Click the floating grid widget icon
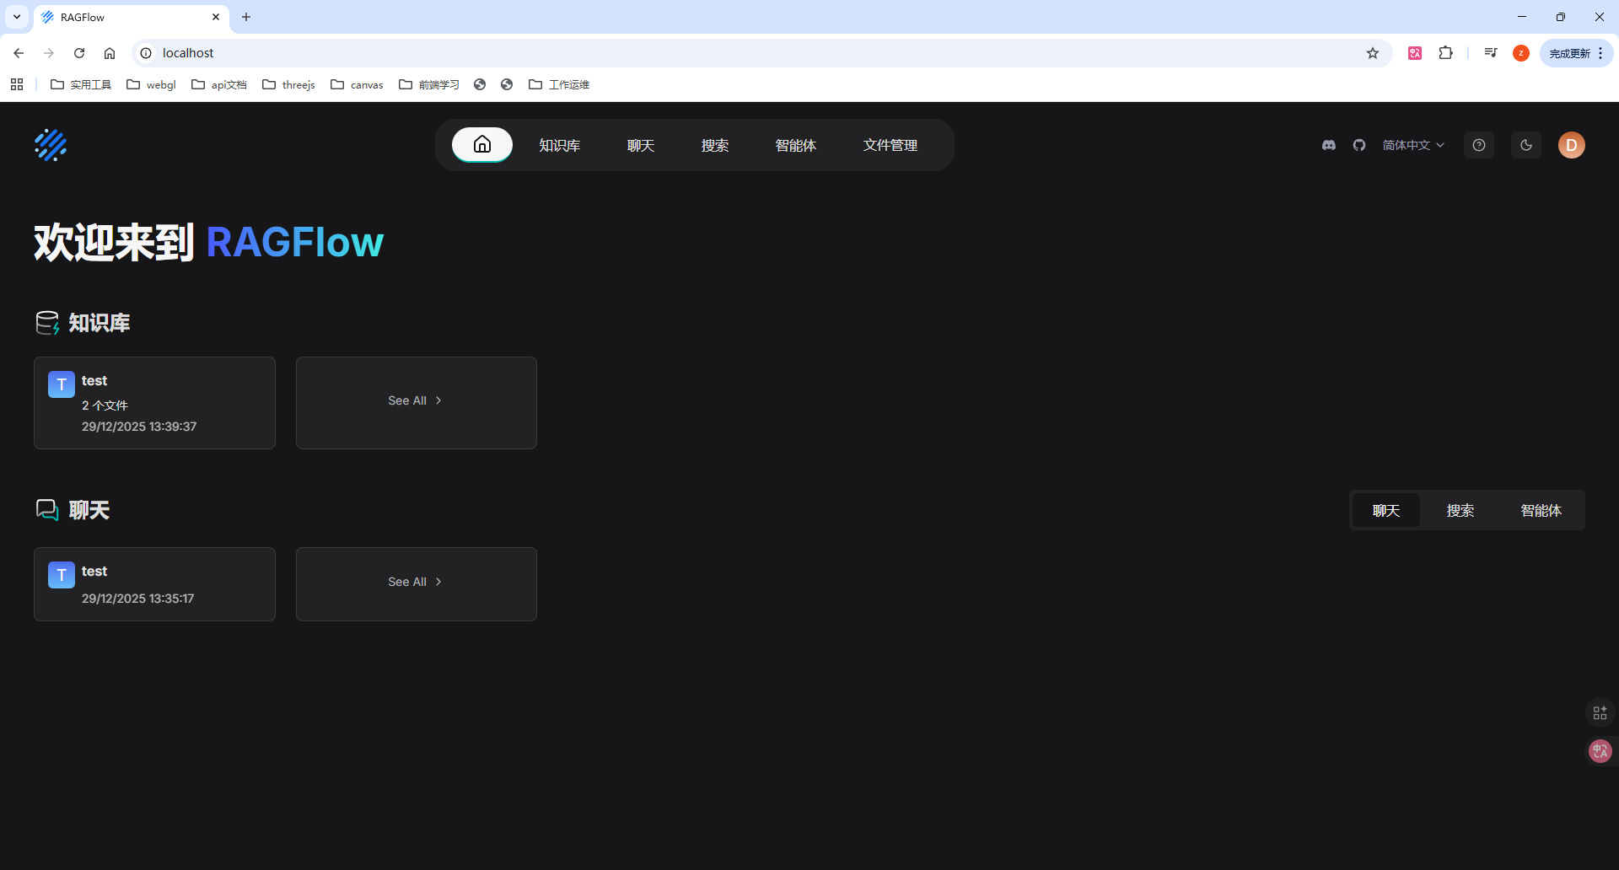Viewport: 1619px width, 870px height. pos(1600,713)
